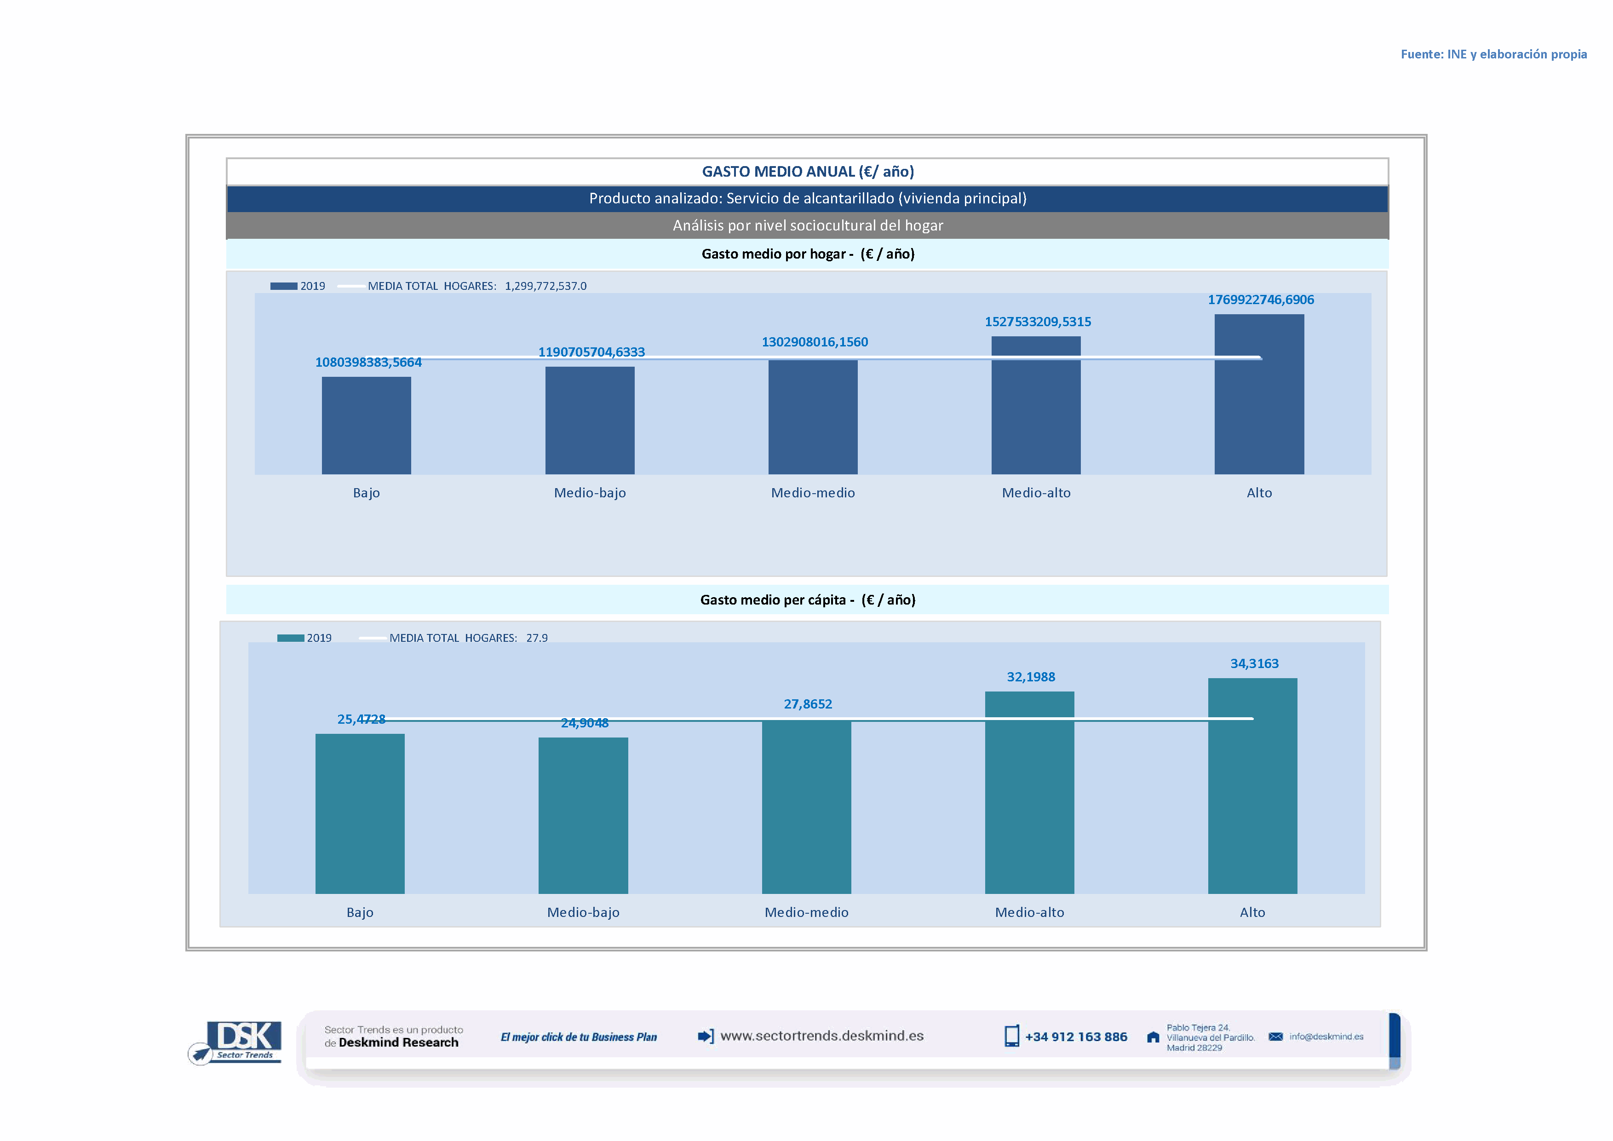Select the Bajo bar in the per-cápita chart
The width and height of the screenshot is (1613, 1141).
tap(360, 813)
